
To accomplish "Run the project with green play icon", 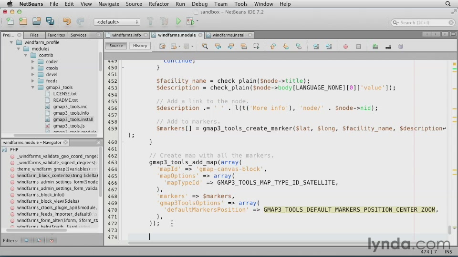I will (x=178, y=21).
